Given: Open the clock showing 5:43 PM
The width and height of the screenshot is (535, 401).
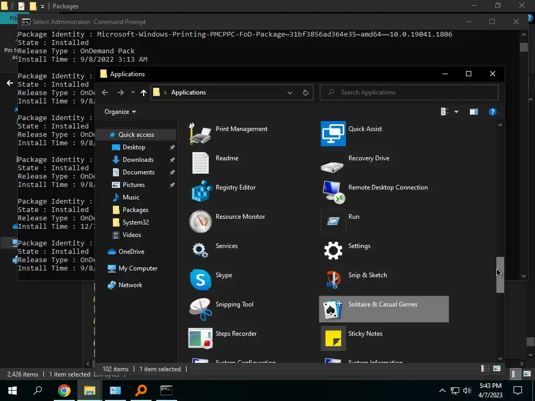Looking at the screenshot, I should point(490,391).
